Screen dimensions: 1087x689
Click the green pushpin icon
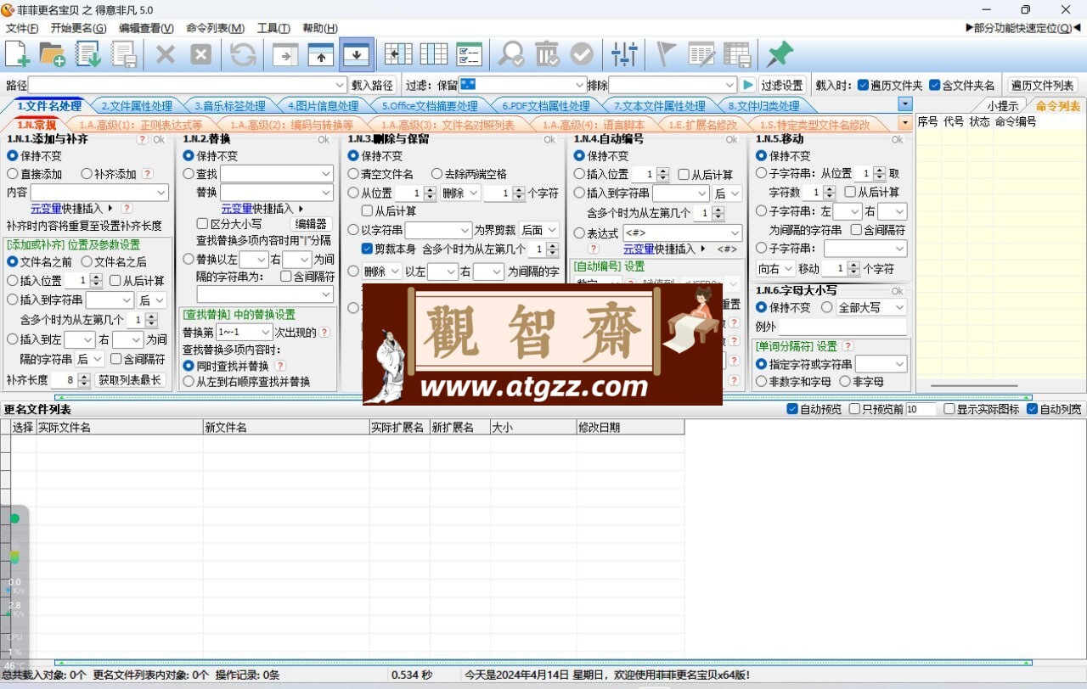779,54
